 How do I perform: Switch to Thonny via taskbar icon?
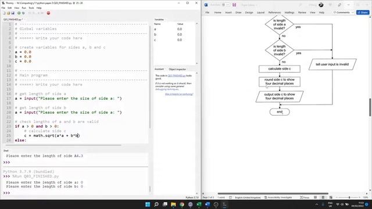(x=224, y=204)
